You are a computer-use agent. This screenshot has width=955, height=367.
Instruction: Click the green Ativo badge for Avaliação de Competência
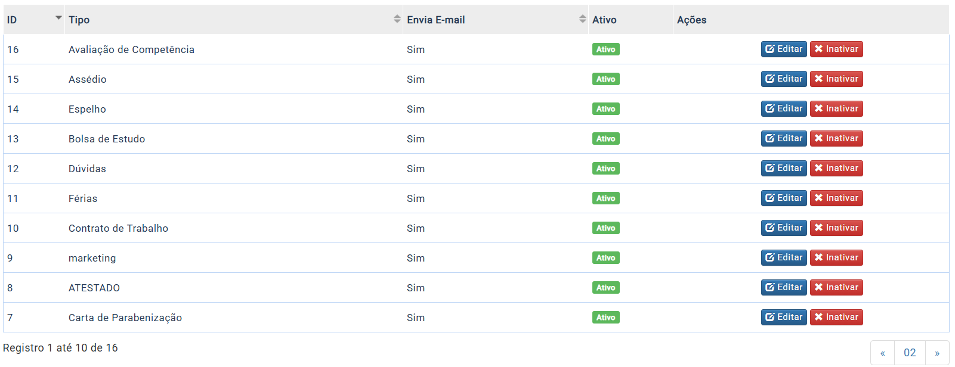[x=605, y=49]
